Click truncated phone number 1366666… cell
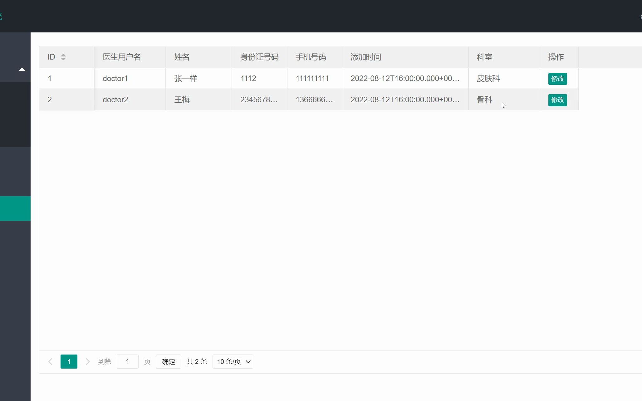 tap(314, 100)
